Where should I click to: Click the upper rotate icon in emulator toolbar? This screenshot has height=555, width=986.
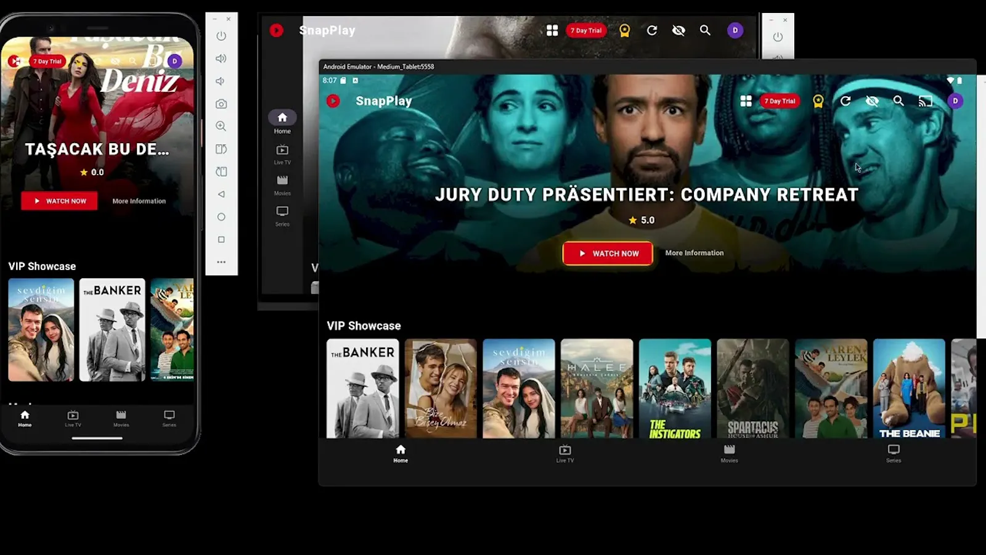pyautogui.click(x=221, y=149)
